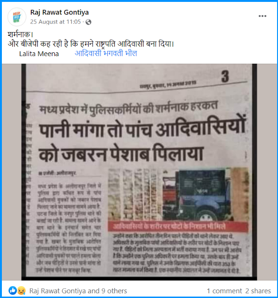278x298 pixels.
Task: Click the red caption banner in the clipping
Action: point(178,226)
